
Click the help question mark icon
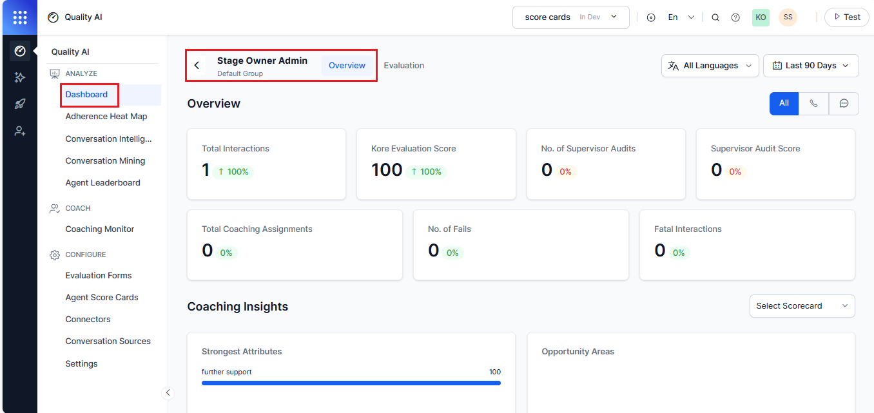pyautogui.click(x=735, y=17)
